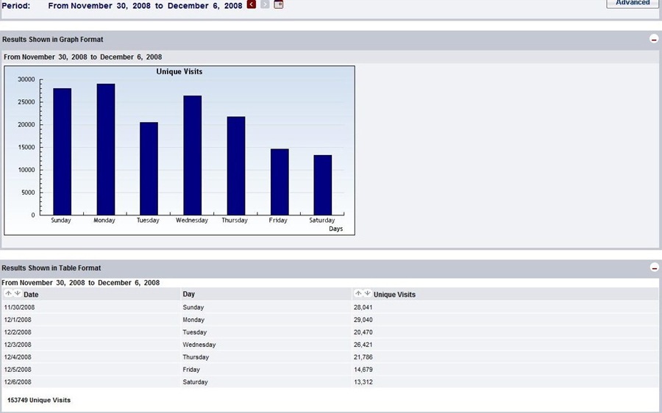This screenshot has height=413, width=662.
Task: Click the 26,421 visits value
Action: point(363,345)
